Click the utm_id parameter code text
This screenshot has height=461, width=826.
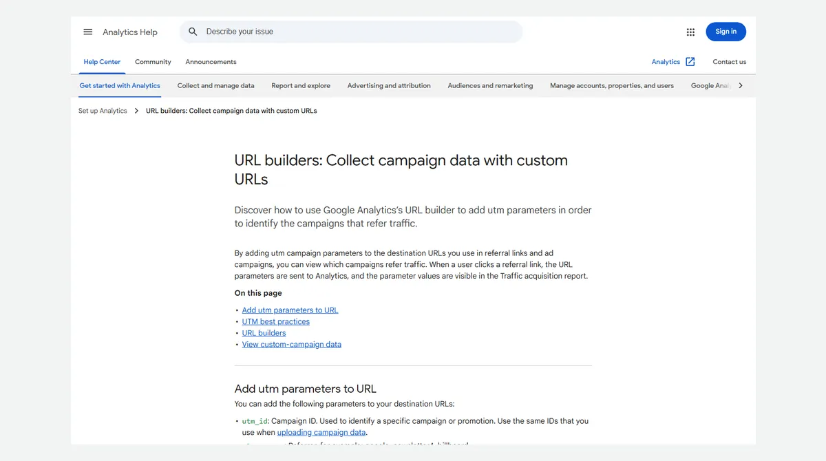tap(255, 421)
